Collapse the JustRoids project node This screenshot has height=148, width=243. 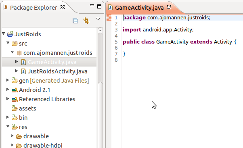tap(4, 33)
